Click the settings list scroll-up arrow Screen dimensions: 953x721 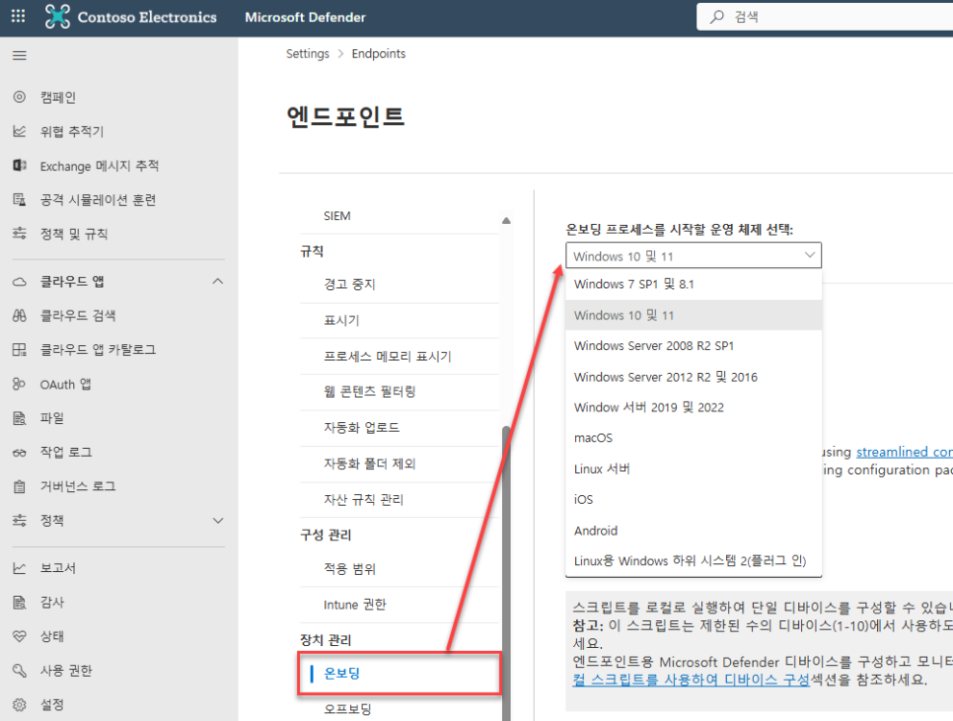(506, 221)
